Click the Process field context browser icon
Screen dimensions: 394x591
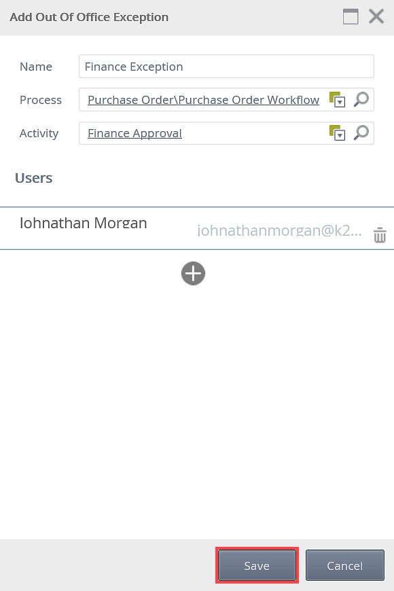coord(337,100)
